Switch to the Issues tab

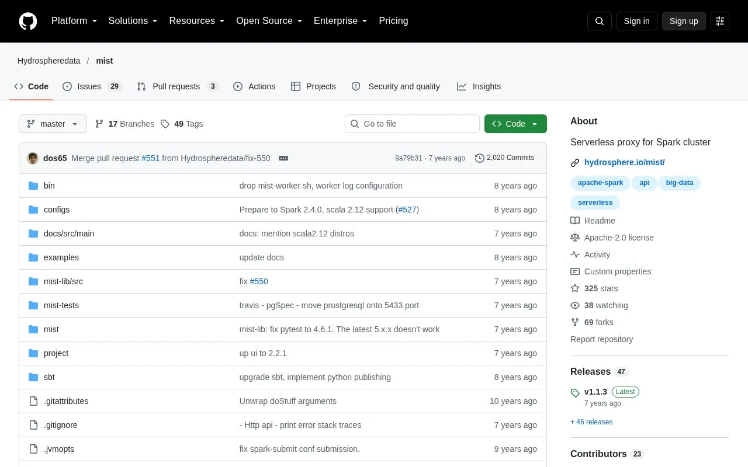point(92,86)
